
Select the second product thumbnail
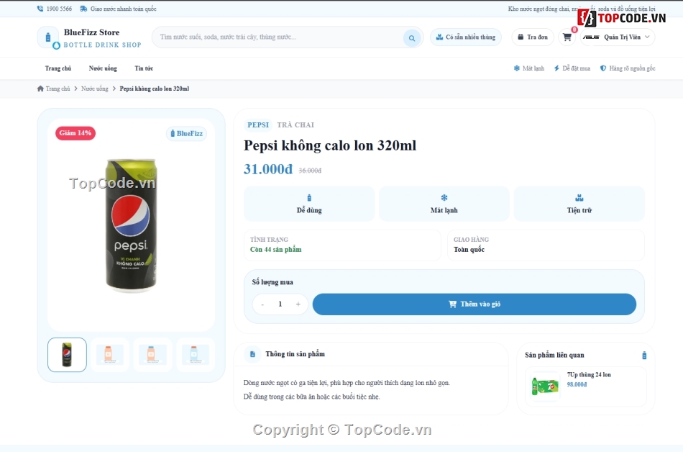click(109, 355)
